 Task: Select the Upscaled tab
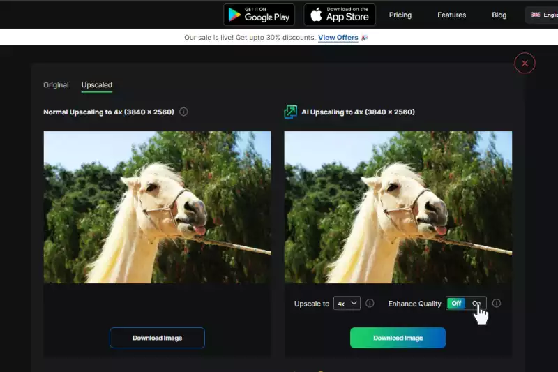pos(96,84)
